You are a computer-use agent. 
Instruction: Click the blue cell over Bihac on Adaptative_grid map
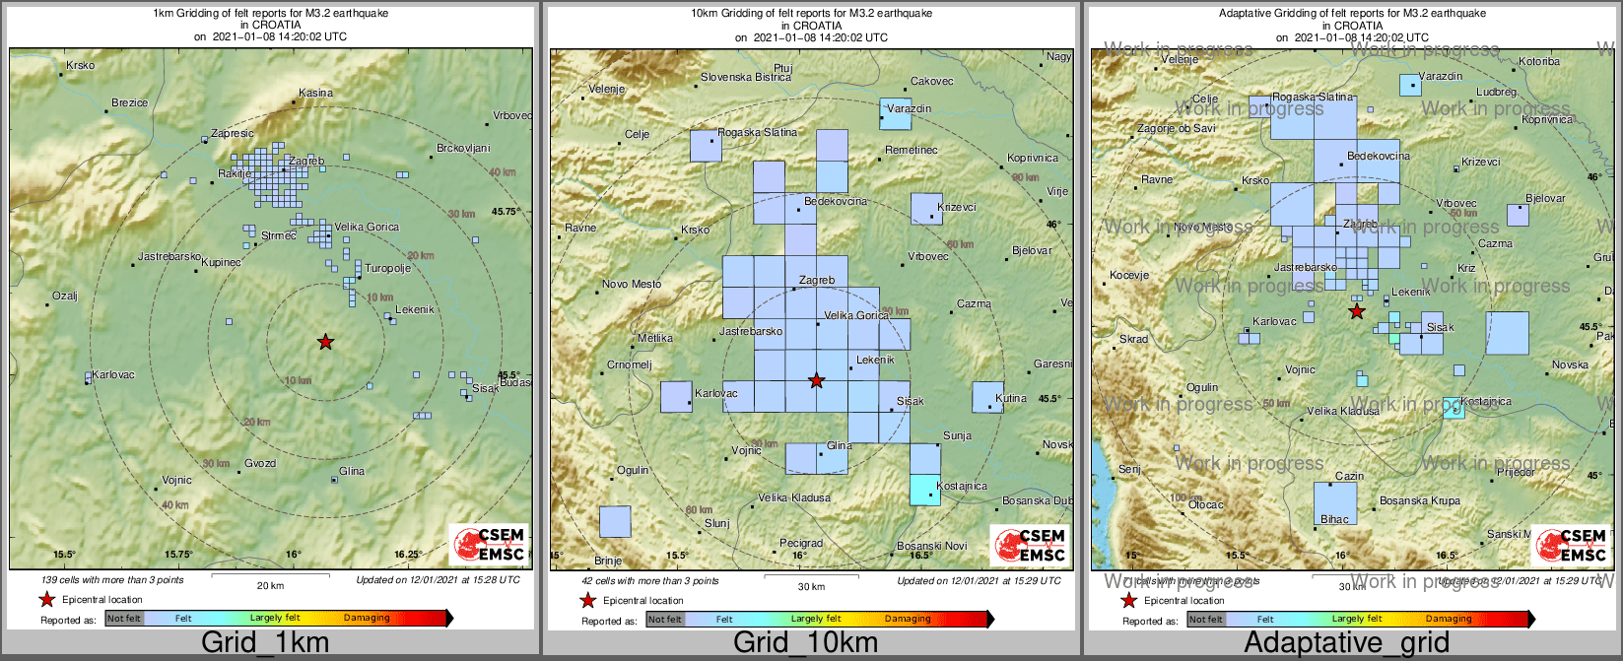point(1335,502)
